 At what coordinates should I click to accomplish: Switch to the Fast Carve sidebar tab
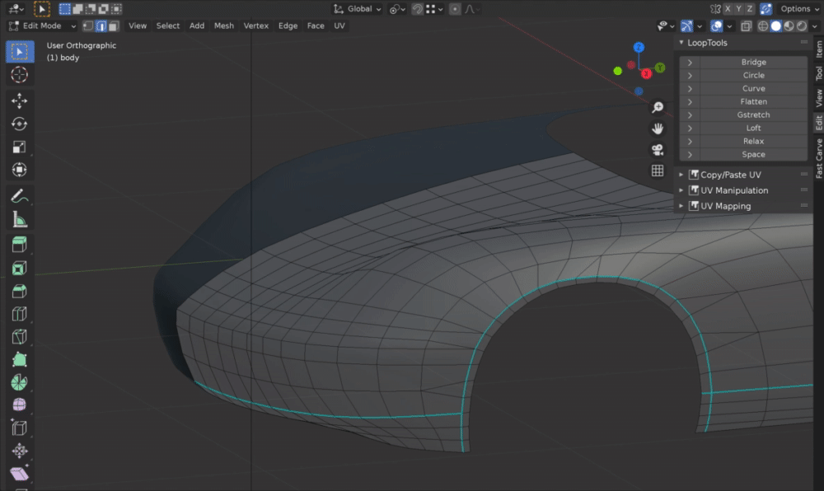tap(819, 158)
